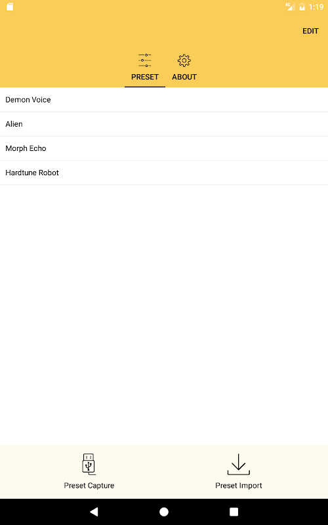The image size is (328, 525).
Task: Select the Morph Echo preset
Action: click(164, 148)
